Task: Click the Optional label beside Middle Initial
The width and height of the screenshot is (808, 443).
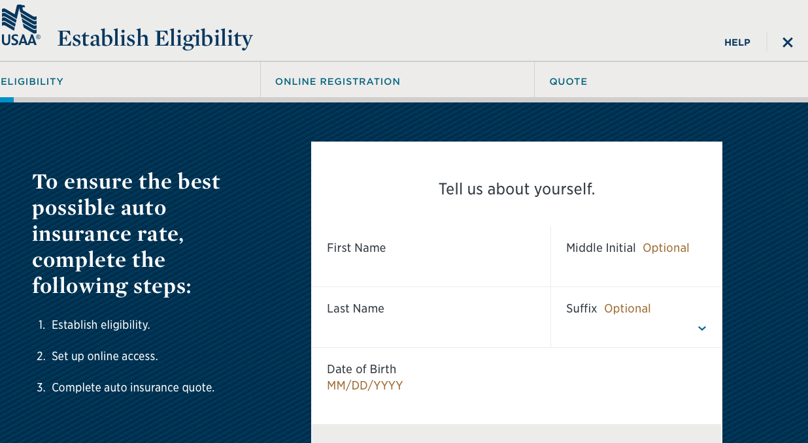Action: pyautogui.click(x=665, y=248)
